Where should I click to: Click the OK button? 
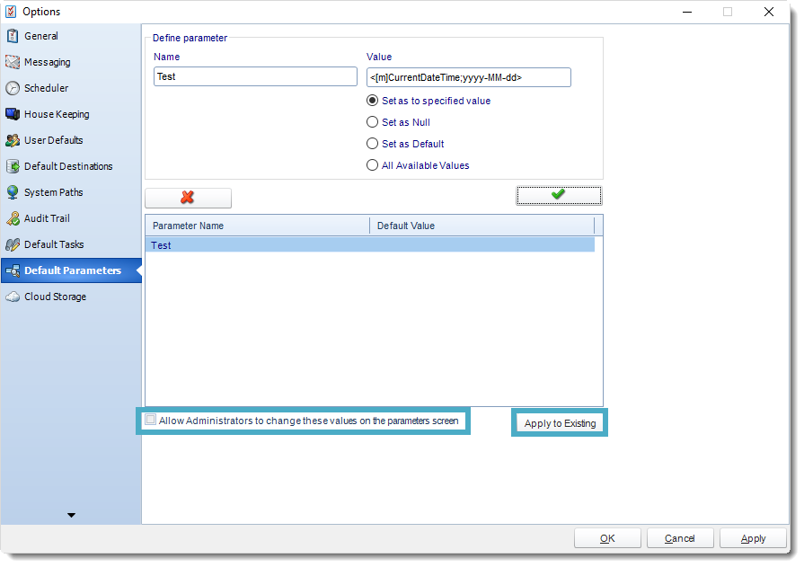(607, 538)
